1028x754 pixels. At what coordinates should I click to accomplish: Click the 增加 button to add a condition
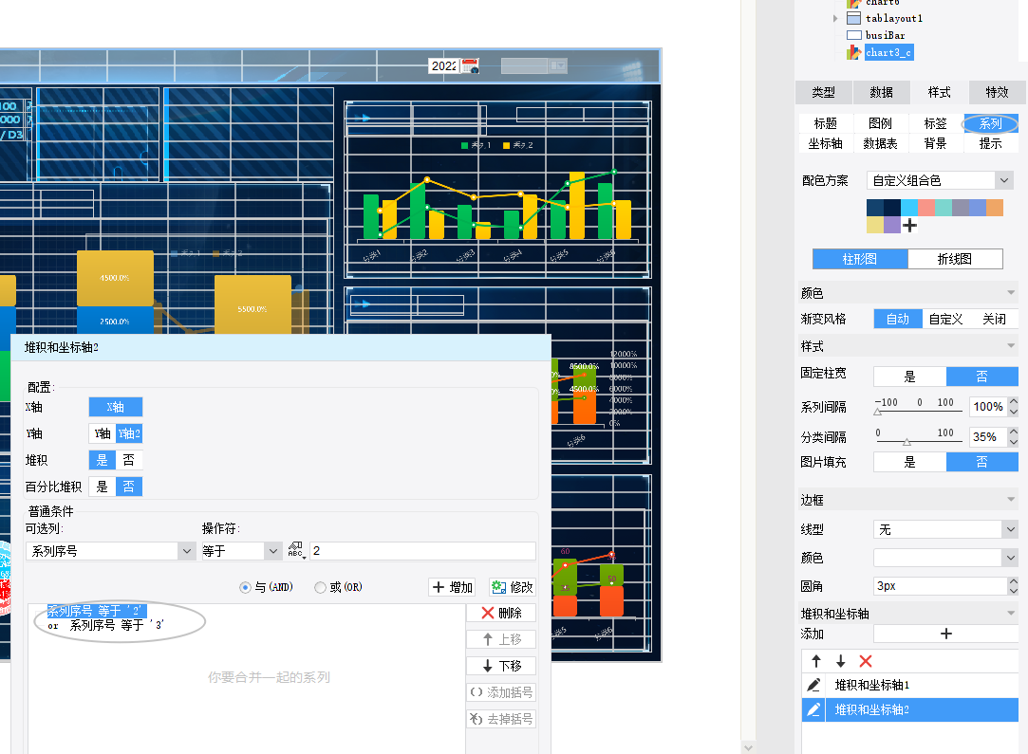[x=453, y=587]
